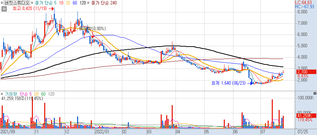This screenshot has height=135, width=317.
Task: Click the 03 month label on time axis
Action: (149, 132)
